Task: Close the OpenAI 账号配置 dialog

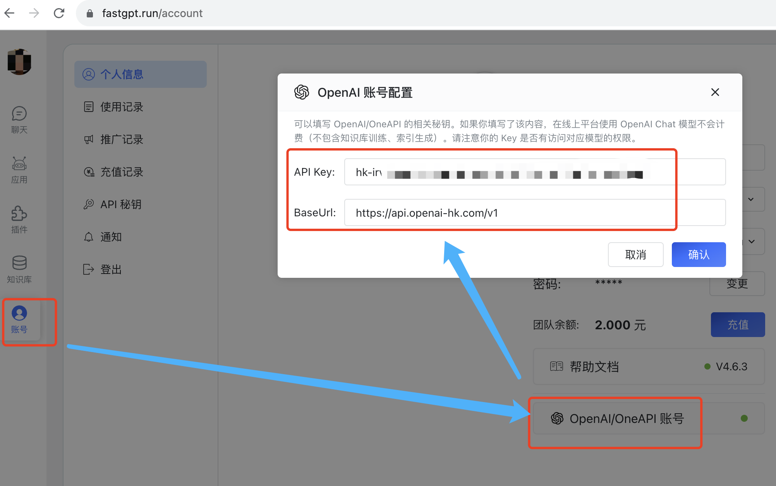Action: click(715, 92)
